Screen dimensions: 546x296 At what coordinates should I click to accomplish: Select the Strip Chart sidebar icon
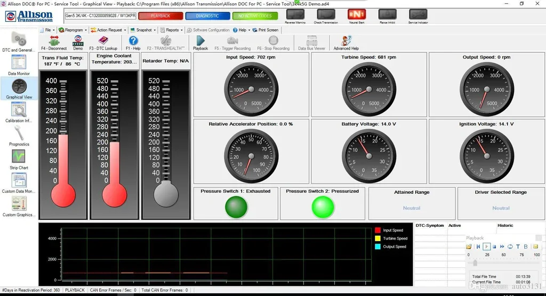19,157
